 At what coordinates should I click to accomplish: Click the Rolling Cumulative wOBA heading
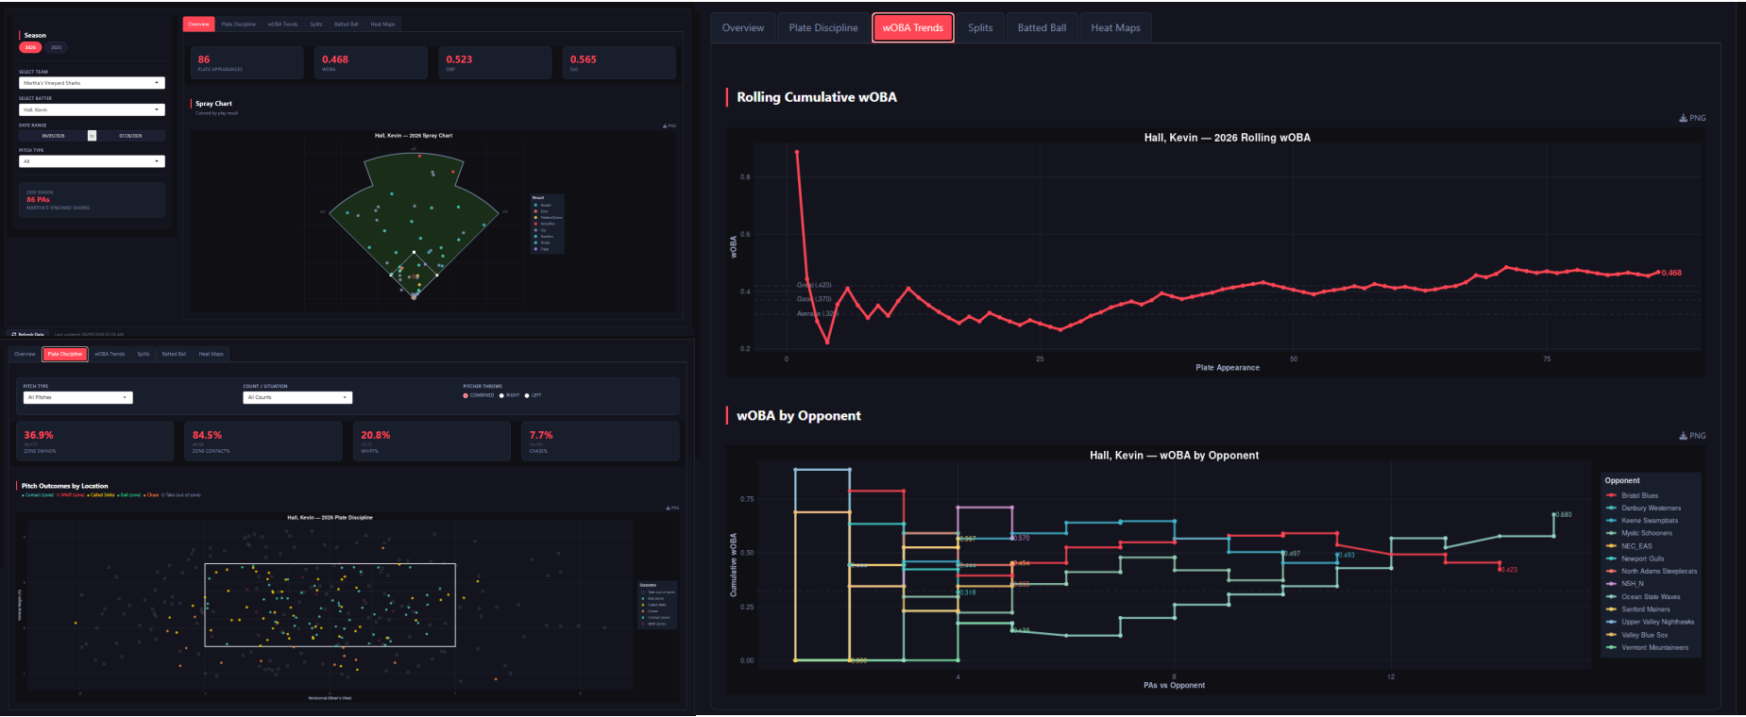pyautogui.click(x=817, y=97)
